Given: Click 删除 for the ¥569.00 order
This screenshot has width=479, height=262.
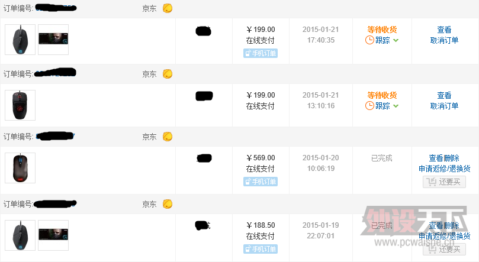Looking at the screenshot, I should click(452, 158).
